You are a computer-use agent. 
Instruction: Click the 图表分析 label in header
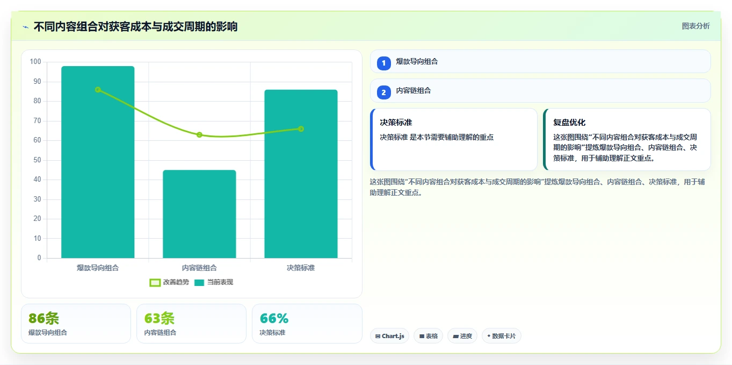coord(695,26)
